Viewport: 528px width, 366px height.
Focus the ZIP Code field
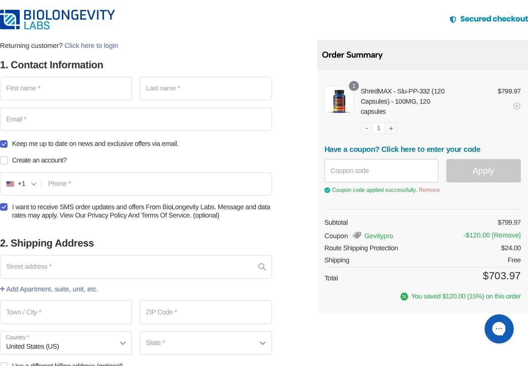tap(206, 312)
